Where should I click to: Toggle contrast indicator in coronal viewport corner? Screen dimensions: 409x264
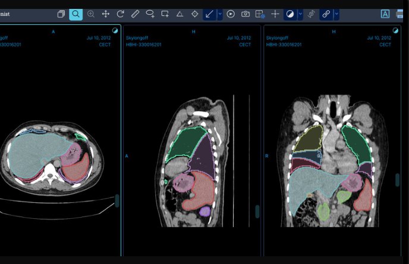[395, 31]
